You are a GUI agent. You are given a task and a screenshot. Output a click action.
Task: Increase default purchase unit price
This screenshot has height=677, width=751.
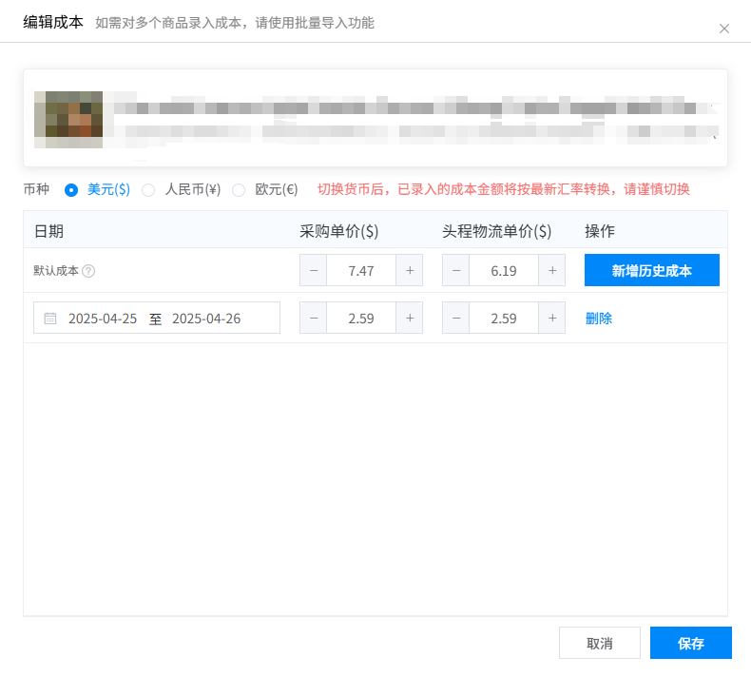coord(409,271)
